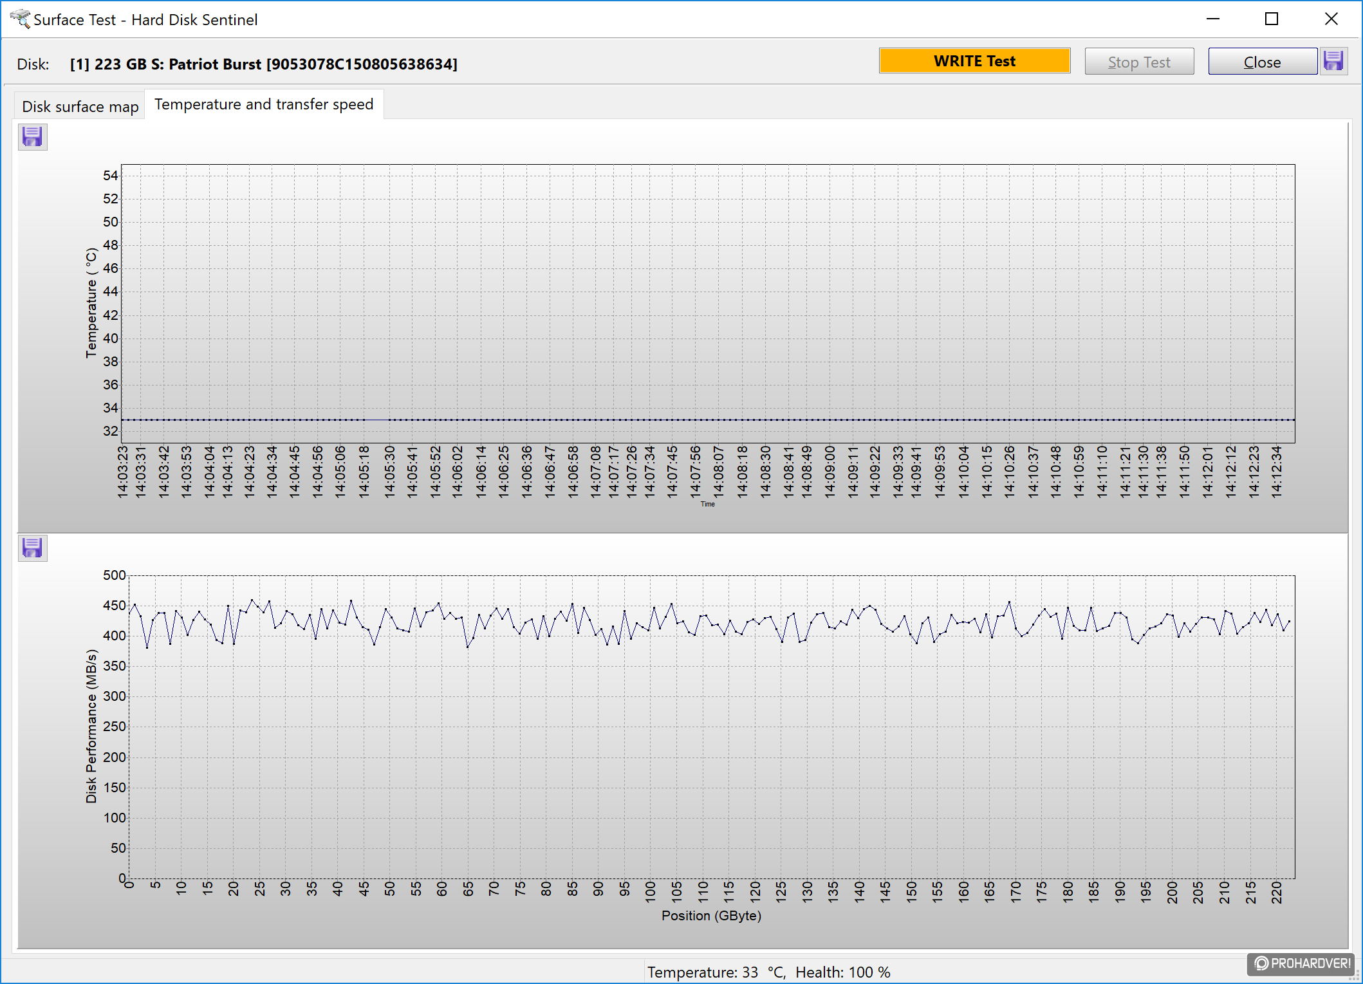
Task: Select Temperature and transfer speed tab
Action: pos(264,104)
